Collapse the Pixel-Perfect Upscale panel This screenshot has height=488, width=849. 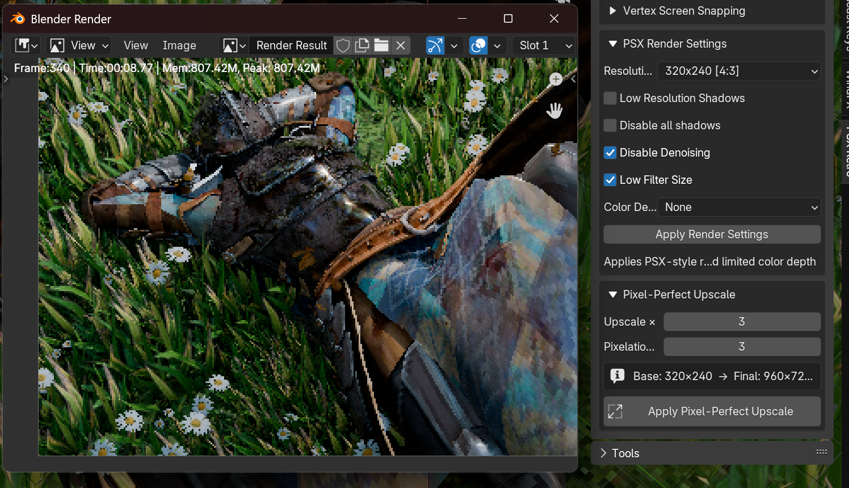click(x=612, y=295)
